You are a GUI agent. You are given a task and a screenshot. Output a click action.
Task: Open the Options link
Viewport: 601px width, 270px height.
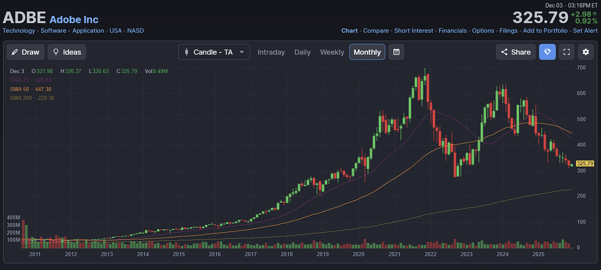point(483,31)
